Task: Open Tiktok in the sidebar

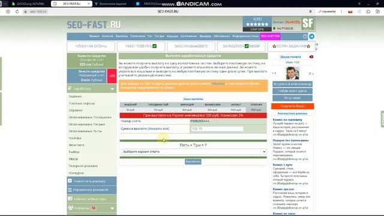Action: coord(73,159)
